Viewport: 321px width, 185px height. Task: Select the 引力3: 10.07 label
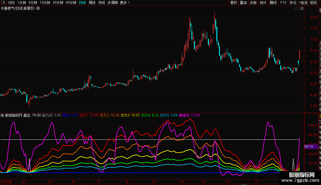point(130,115)
